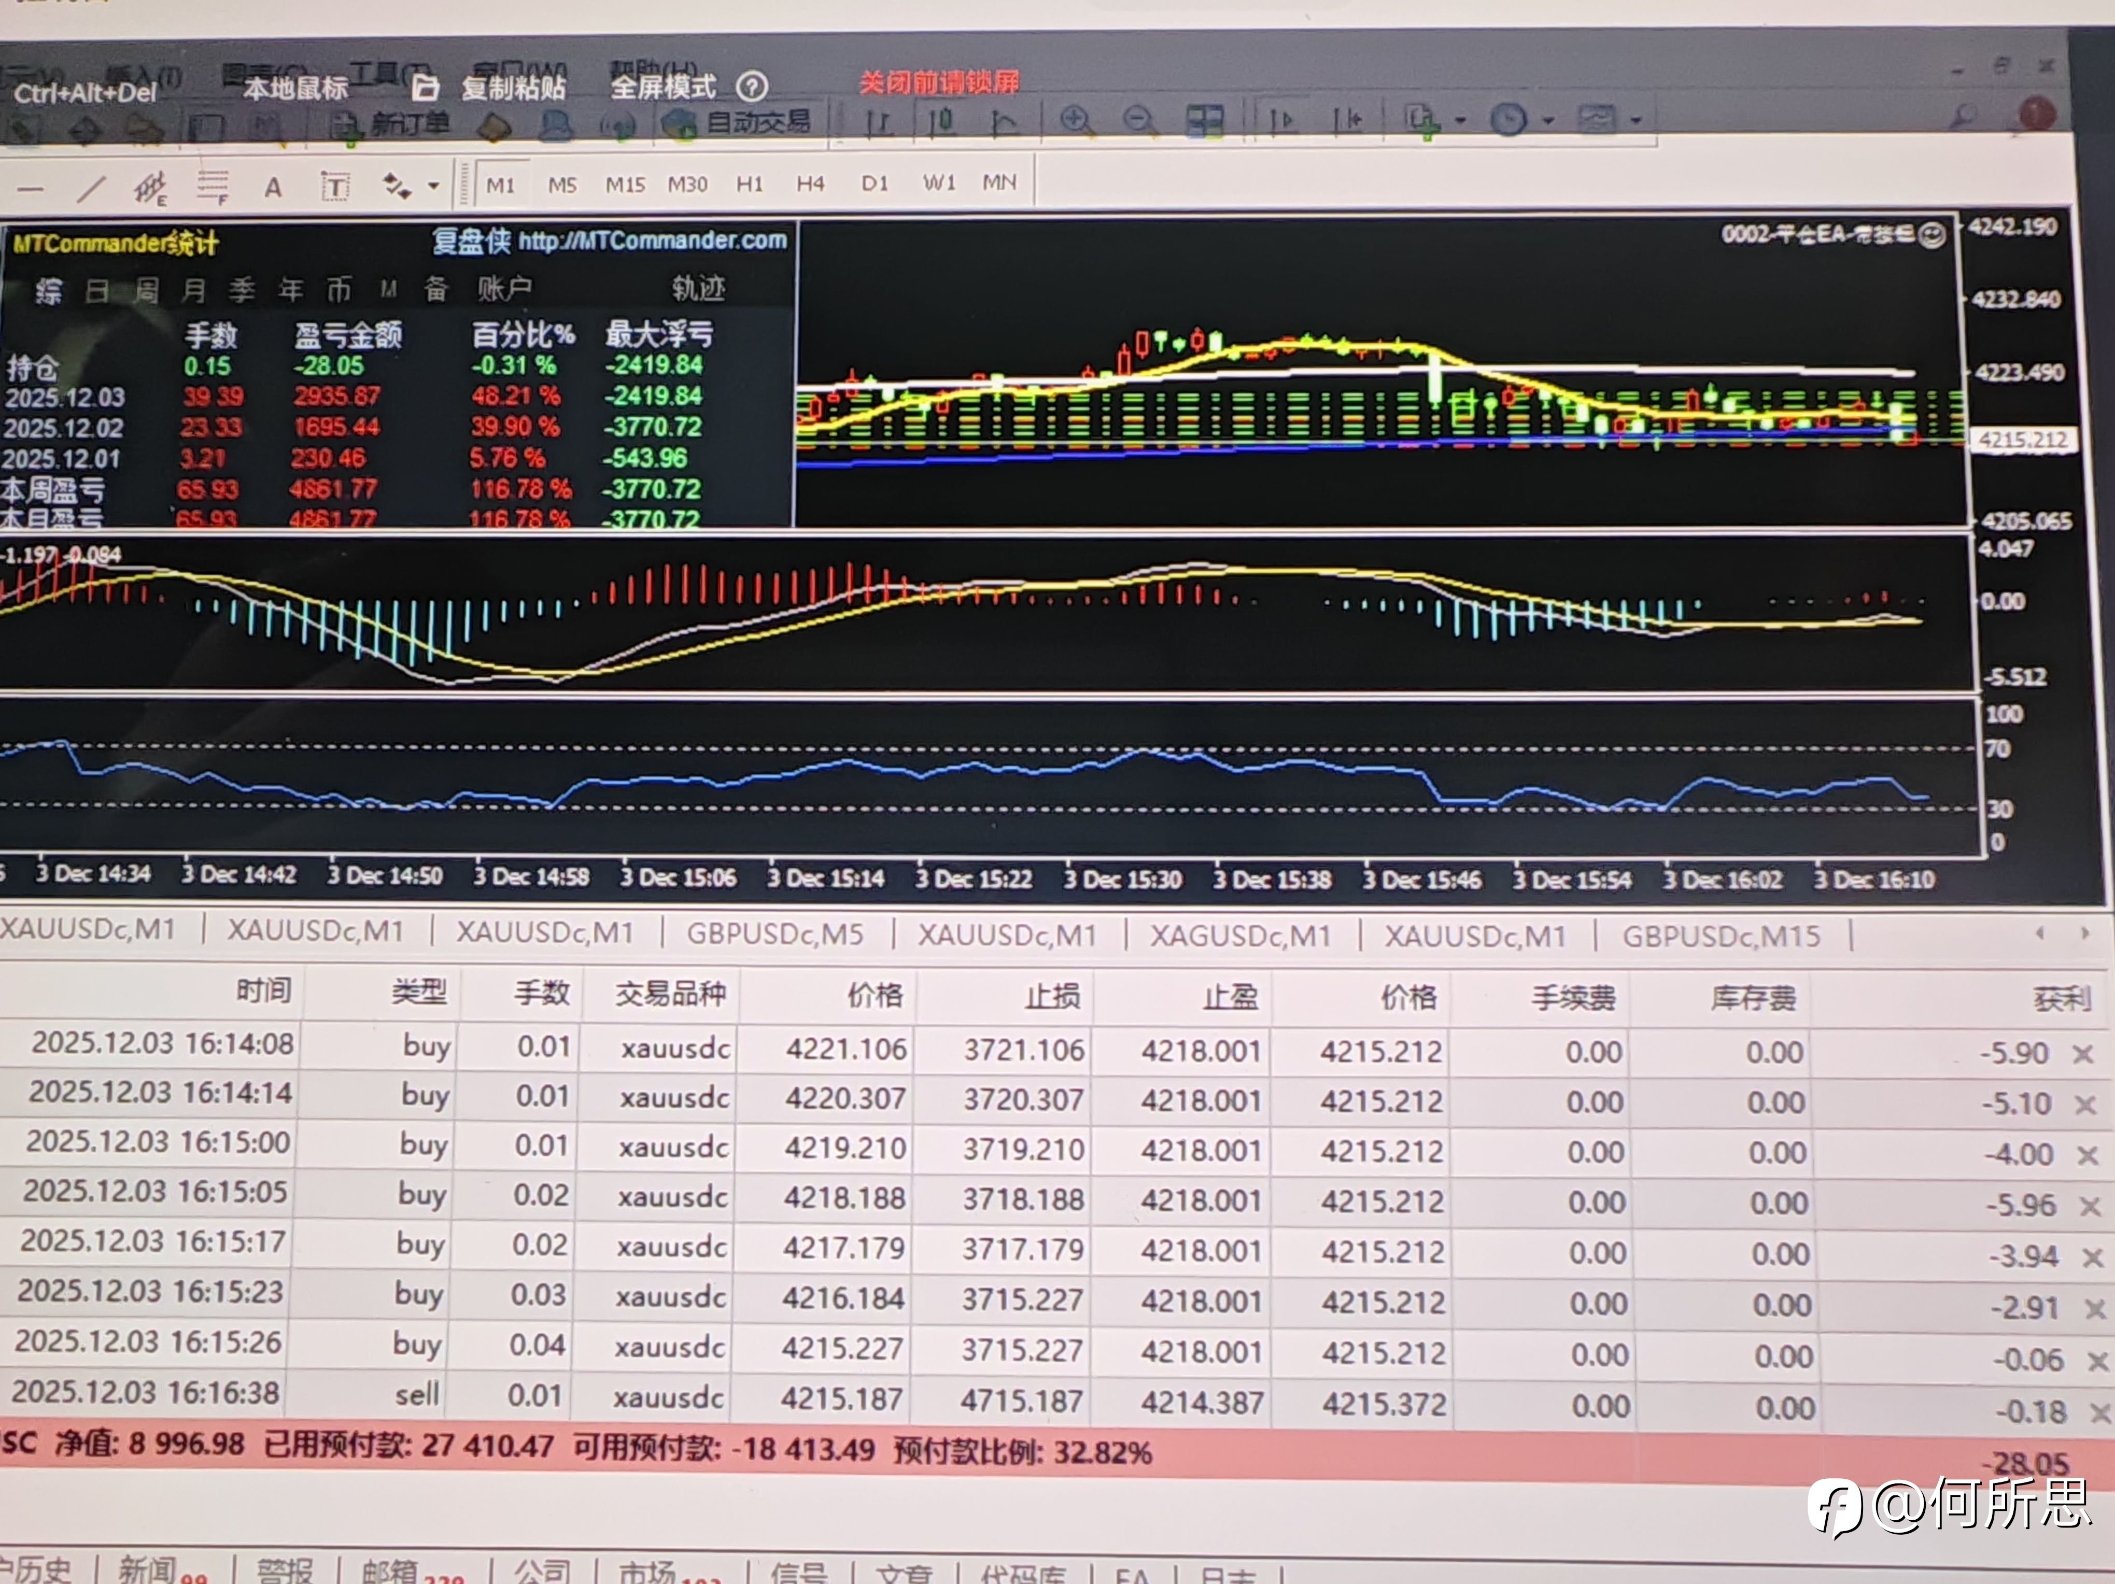
Task: Switch chart to candlestick mode
Action: pos(942,121)
